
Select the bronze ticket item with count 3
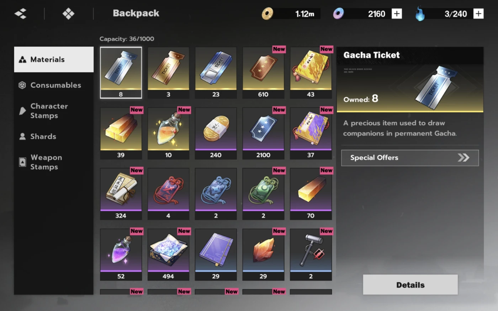coord(168,73)
